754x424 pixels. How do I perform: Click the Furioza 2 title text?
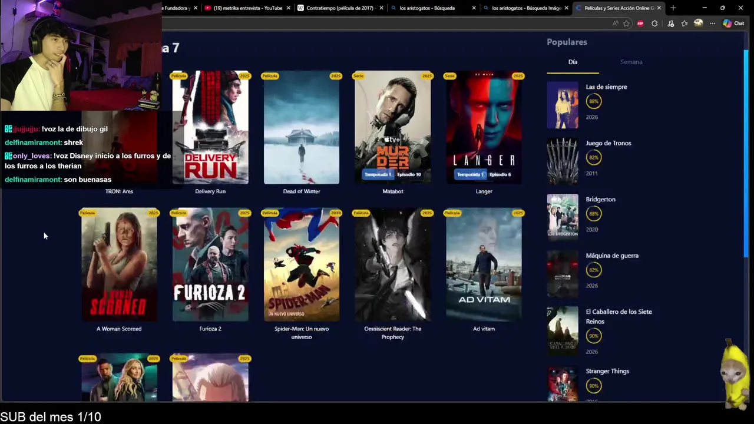210,329
